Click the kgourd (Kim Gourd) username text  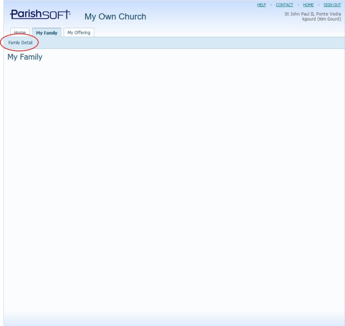321,19
